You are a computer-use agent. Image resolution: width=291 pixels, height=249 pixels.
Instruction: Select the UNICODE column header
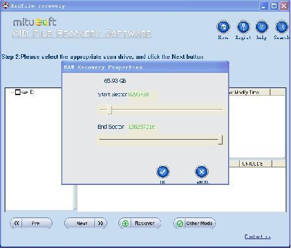point(255,164)
